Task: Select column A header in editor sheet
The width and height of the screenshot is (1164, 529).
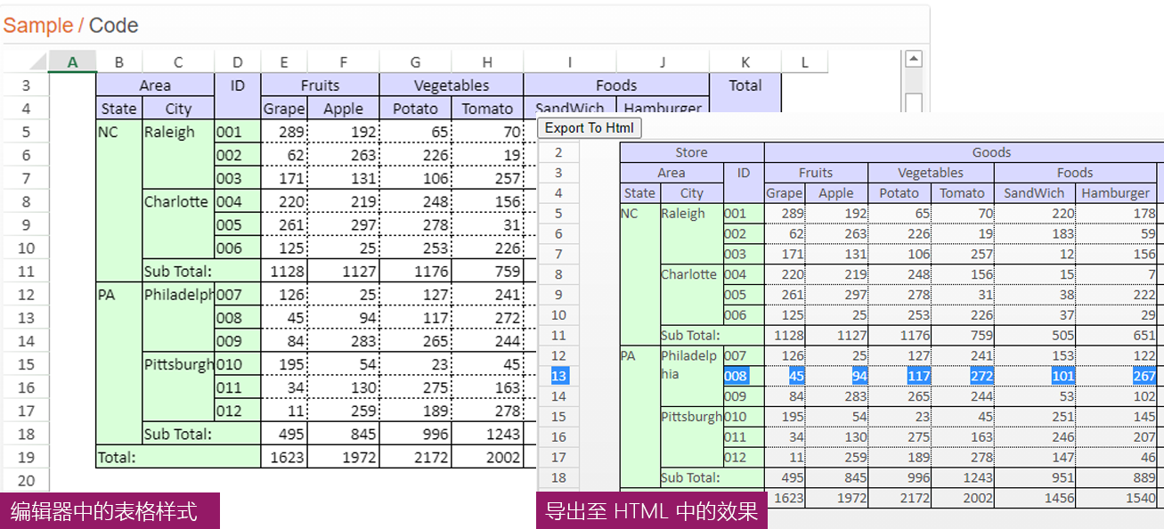Action: (x=72, y=61)
